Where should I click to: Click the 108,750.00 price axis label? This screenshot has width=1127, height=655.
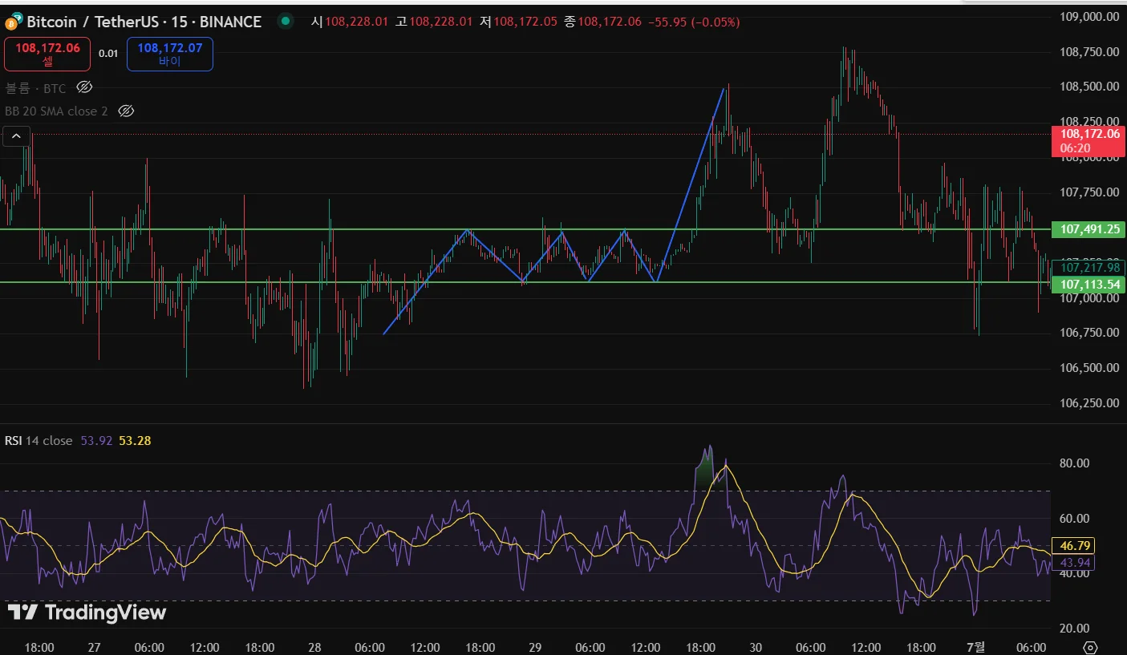[x=1089, y=52]
